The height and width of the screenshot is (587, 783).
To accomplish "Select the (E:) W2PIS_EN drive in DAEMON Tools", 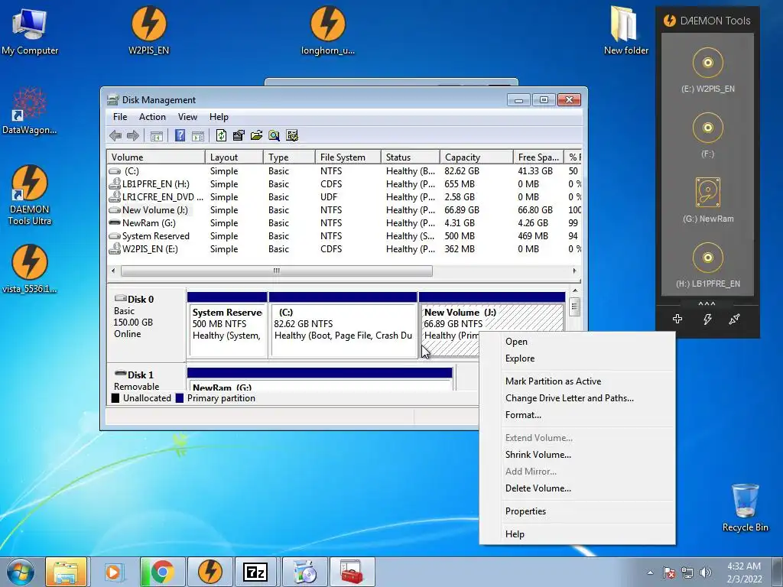I will [x=707, y=70].
